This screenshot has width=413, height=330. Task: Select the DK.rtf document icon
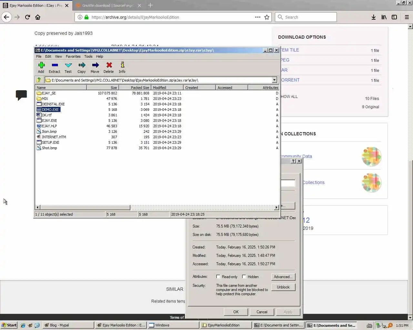39,115
